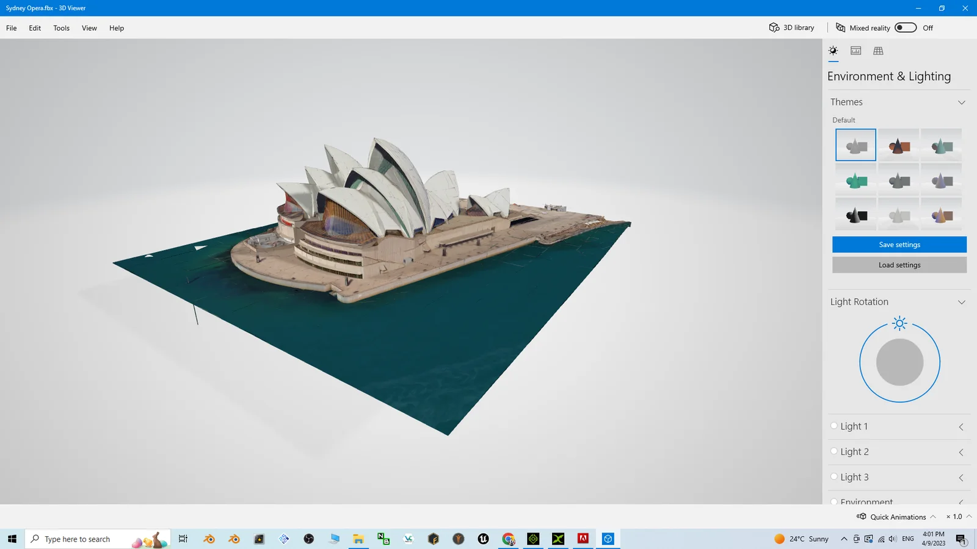Enable Light 1

pyautogui.click(x=834, y=425)
